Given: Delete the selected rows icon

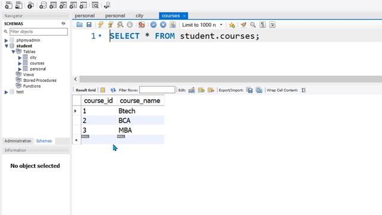Looking at the screenshot, I should (211, 90).
